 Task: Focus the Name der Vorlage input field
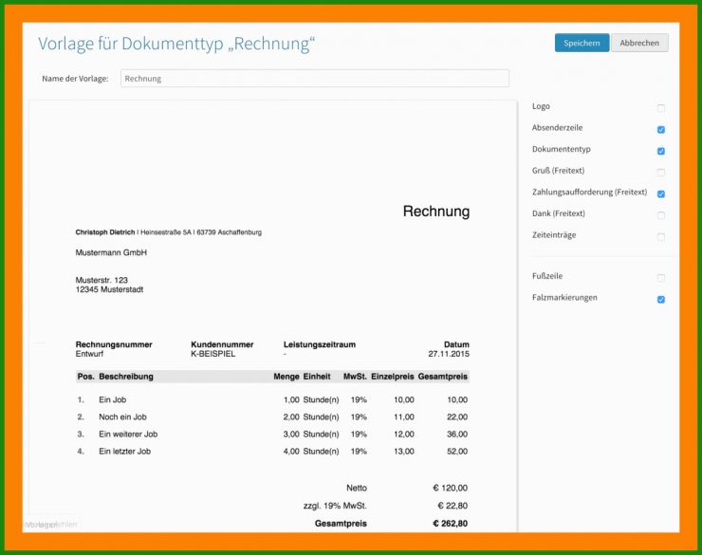[314, 79]
